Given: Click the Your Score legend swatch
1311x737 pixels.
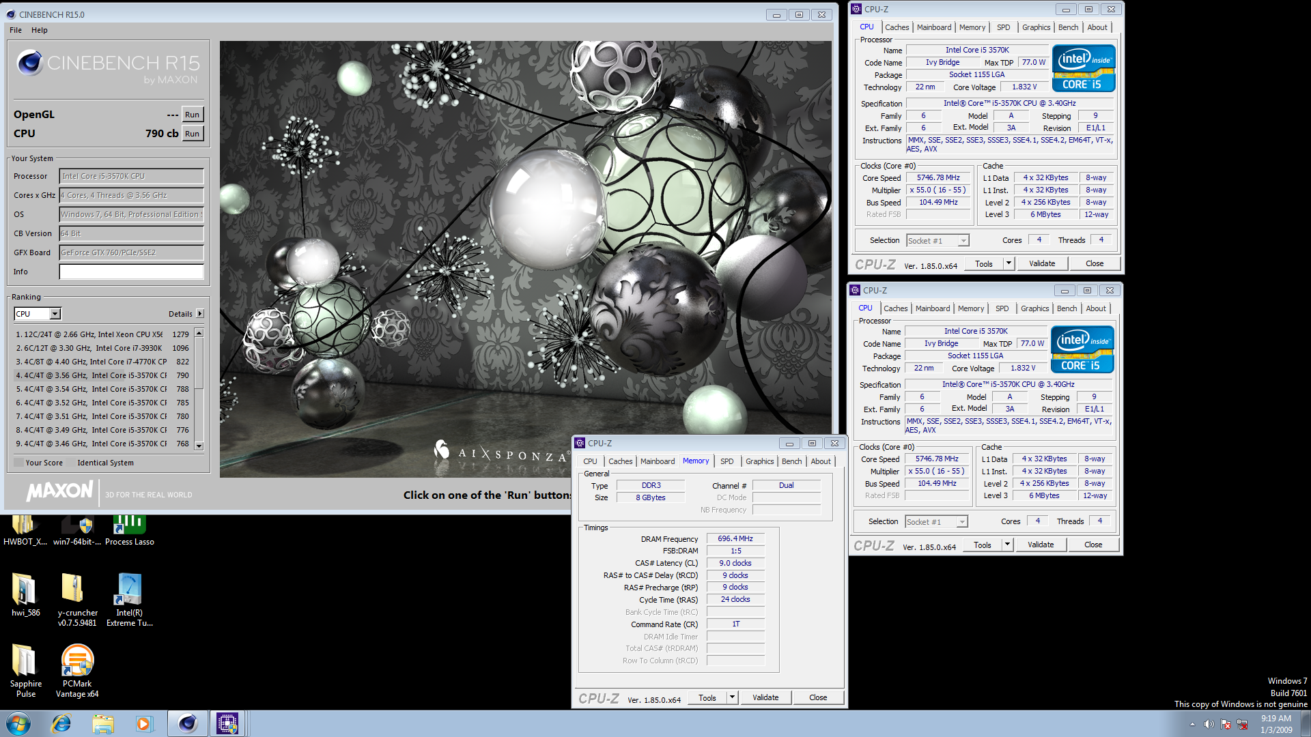Looking at the screenshot, I should [x=18, y=463].
